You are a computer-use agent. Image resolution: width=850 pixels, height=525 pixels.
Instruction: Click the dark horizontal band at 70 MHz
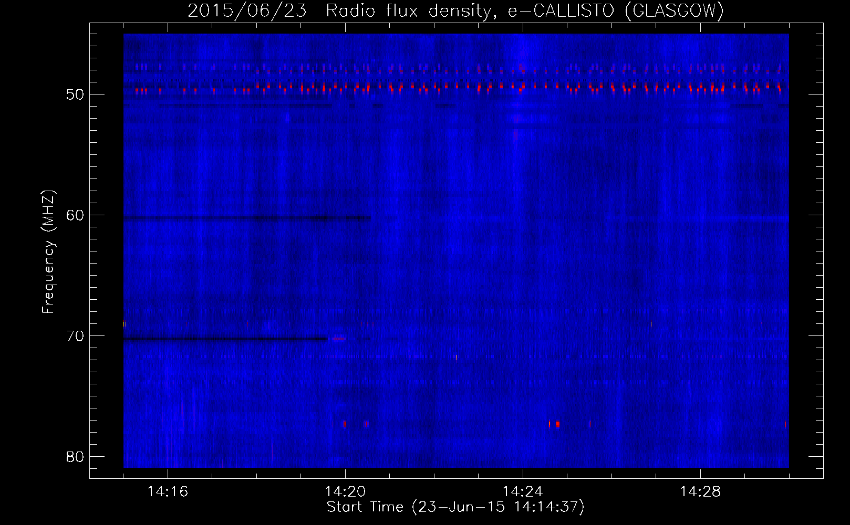[x=225, y=339]
